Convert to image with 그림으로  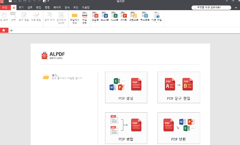tap(134, 17)
